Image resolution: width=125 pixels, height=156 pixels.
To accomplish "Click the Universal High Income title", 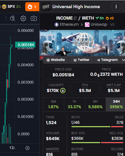I will [x=76, y=7].
